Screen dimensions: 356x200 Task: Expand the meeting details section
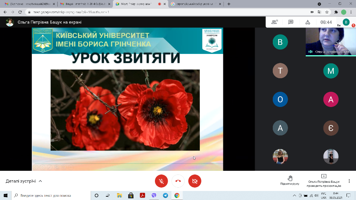(x=24, y=181)
